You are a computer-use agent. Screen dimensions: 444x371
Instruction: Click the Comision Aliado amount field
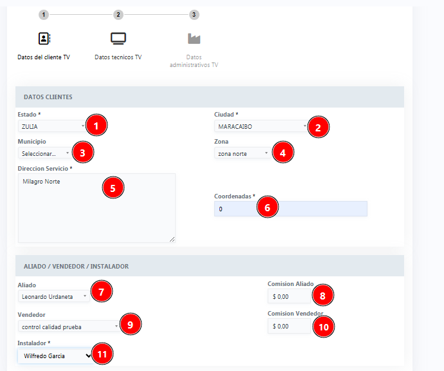[x=290, y=296]
